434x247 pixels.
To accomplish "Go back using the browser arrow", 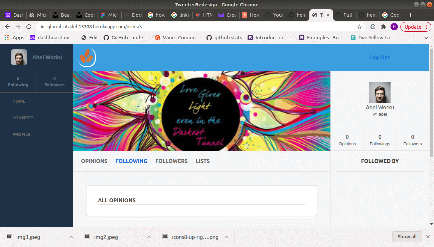I will point(7,27).
